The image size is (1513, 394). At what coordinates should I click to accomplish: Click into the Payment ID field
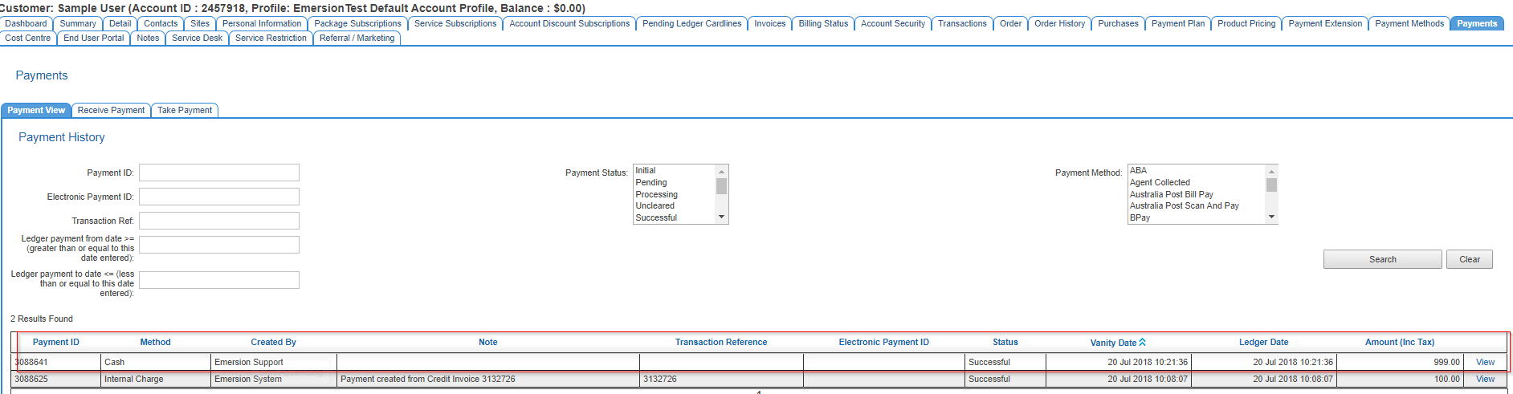pyautogui.click(x=219, y=173)
